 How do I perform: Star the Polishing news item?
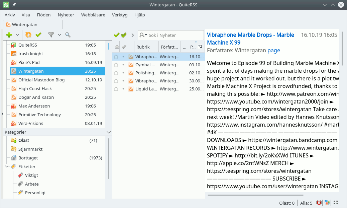point(116,73)
